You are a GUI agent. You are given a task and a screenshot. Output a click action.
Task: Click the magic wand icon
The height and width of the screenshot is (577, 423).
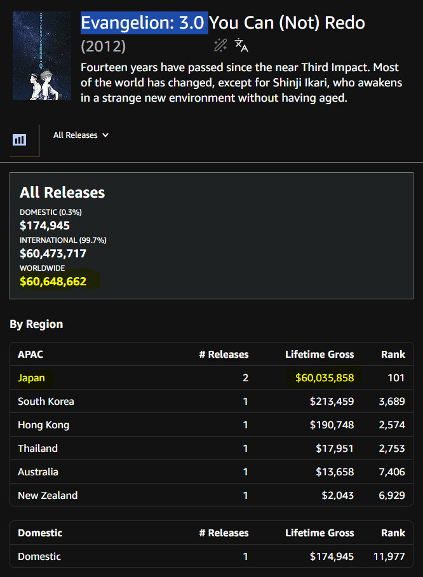[220, 44]
